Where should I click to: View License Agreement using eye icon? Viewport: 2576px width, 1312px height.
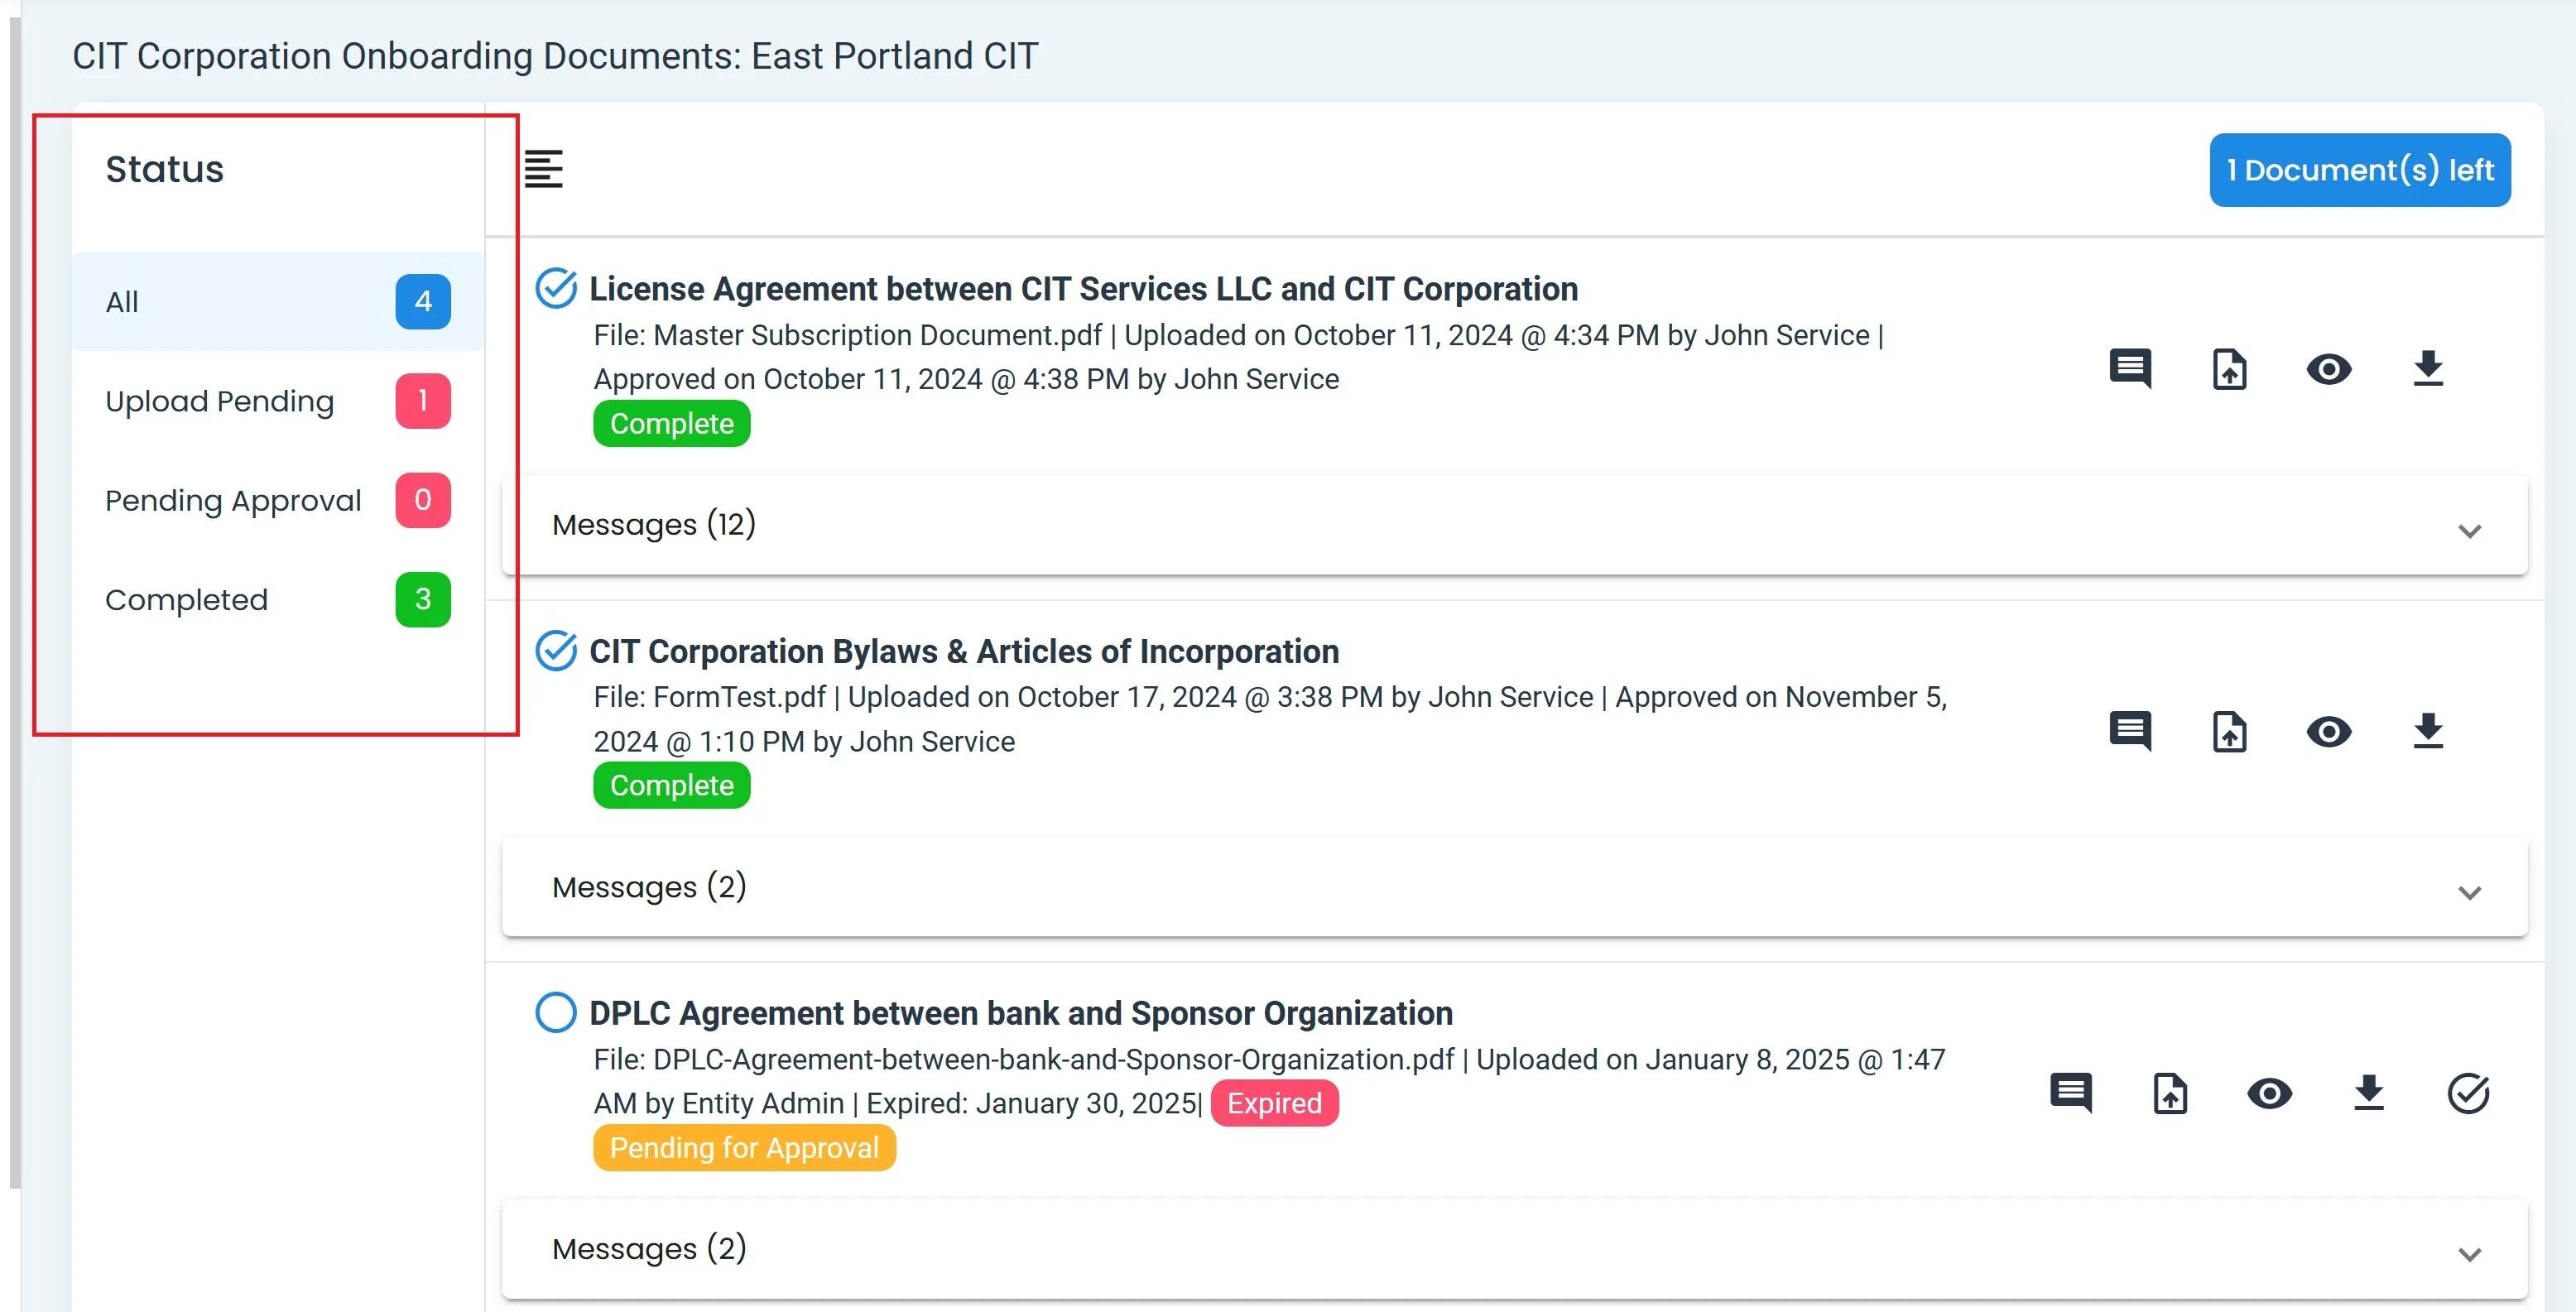[x=2328, y=369]
